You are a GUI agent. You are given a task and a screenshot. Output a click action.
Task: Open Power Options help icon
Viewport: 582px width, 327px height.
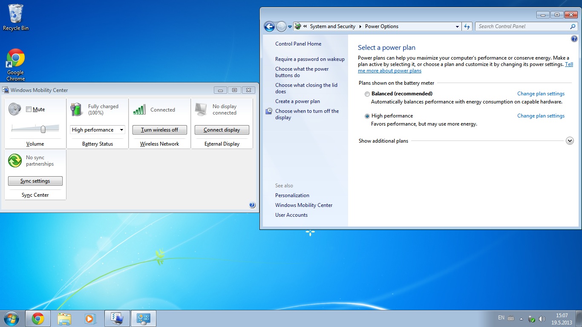pos(574,39)
